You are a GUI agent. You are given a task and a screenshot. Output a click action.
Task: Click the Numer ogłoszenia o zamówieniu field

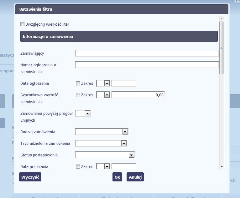(147, 65)
